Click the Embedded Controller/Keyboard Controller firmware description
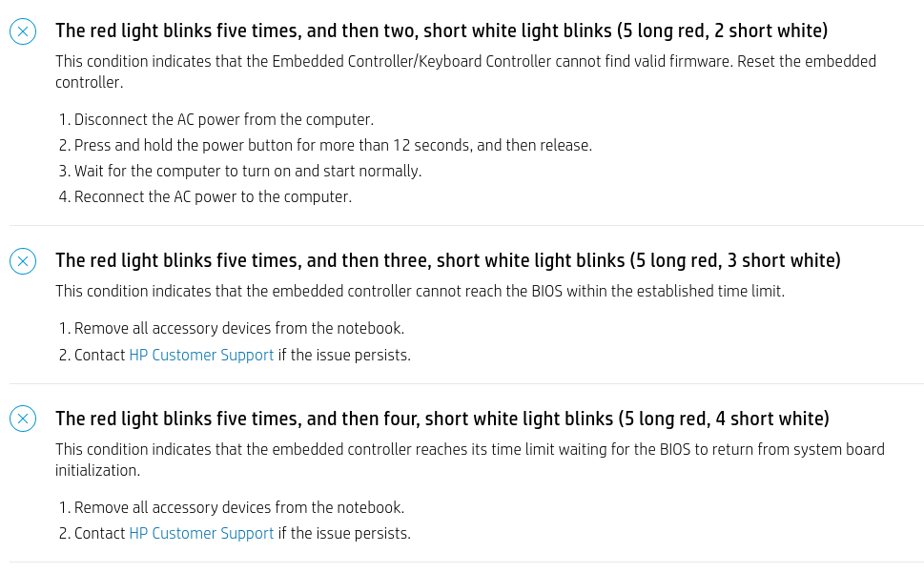The width and height of the screenshot is (924, 573). pos(465,72)
